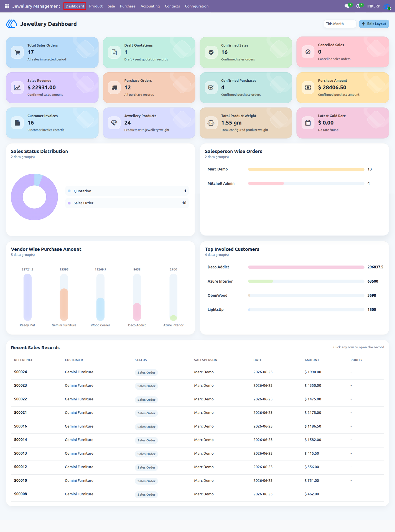The width and height of the screenshot is (395, 532).
Task: Click the Purchase Orders truck icon
Action: 114,88
